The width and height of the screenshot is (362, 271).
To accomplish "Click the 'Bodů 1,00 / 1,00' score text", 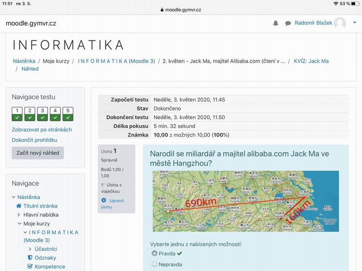I will pyautogui.click(x=112, y=173).
